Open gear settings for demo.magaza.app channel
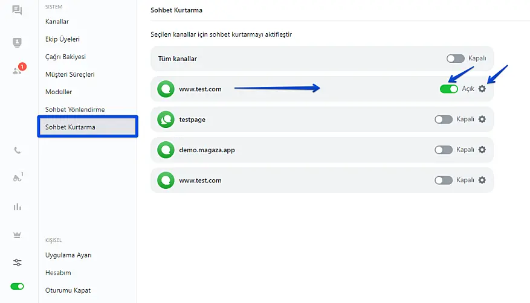 pyautogui.click(x=482, y=150)
